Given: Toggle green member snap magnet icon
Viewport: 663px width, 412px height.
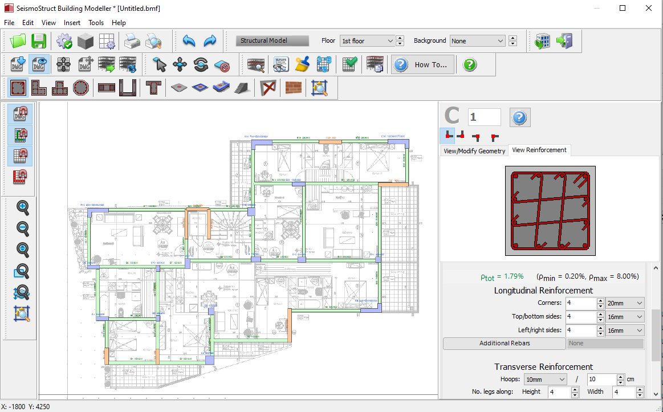Looking at the screenshot, I should pyautogui.click(x=20, y=135).
